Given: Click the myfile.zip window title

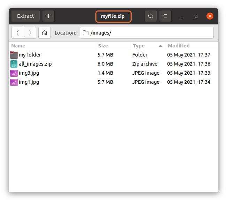Looking at the screenshot, I should 113,16.
